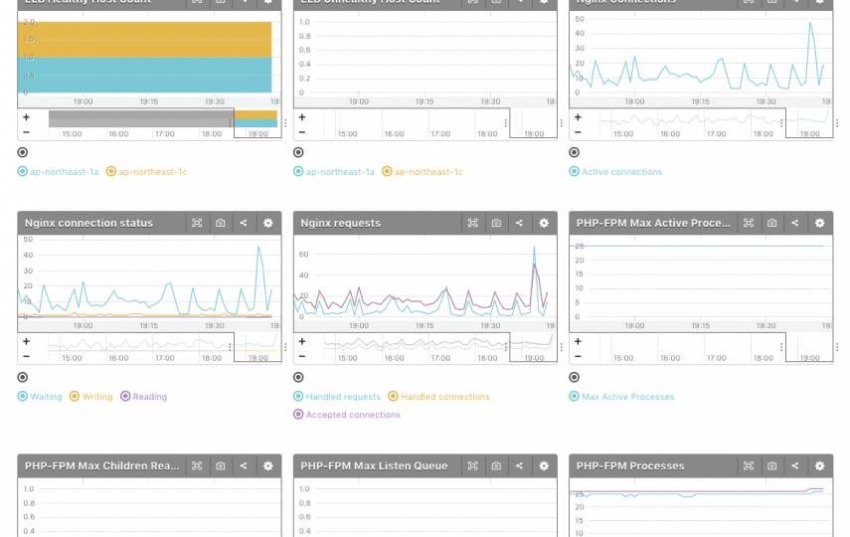850x537 pixels.
Task: Toggle all series under Nginx requests chart
Action: coord(298,377)
